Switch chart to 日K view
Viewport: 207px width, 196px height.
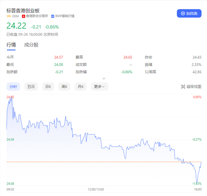point(48,87)
